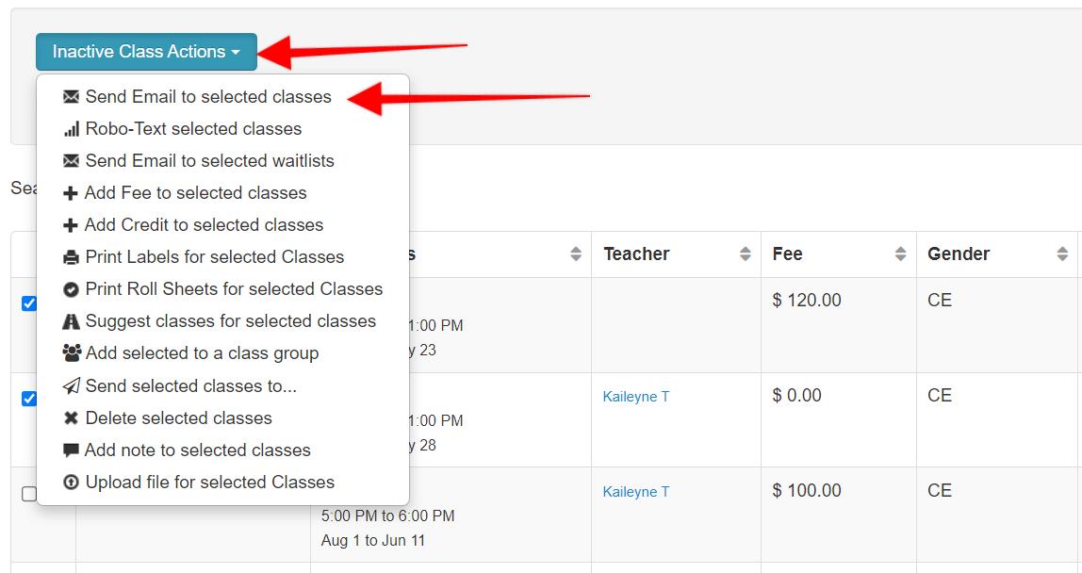Click printer icon for Print Labels
1082x573 pixels.
tap(71, 257)
